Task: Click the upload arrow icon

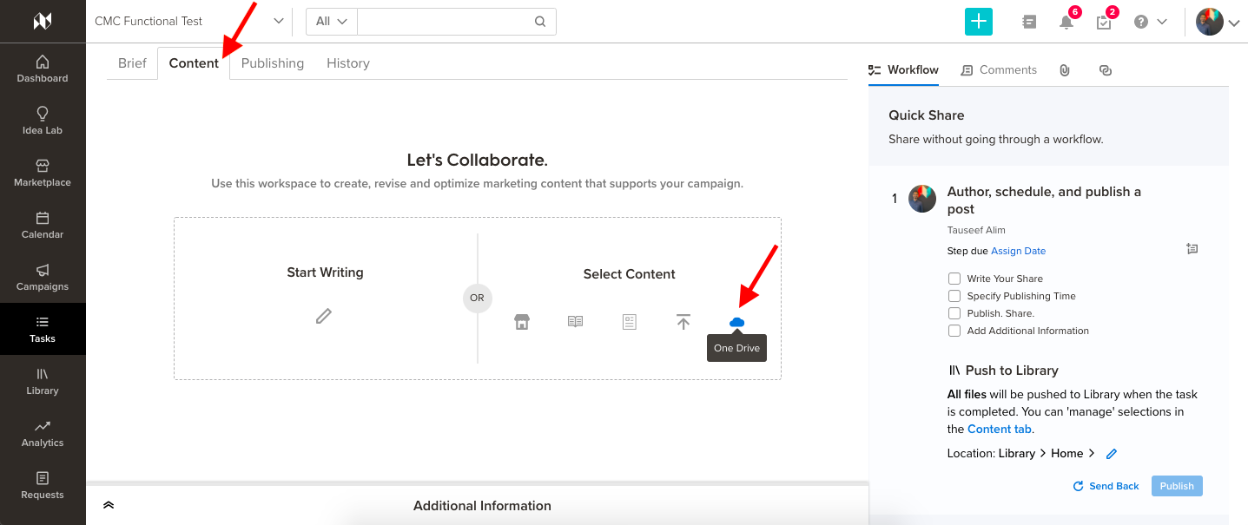Action: coord(683,322)
